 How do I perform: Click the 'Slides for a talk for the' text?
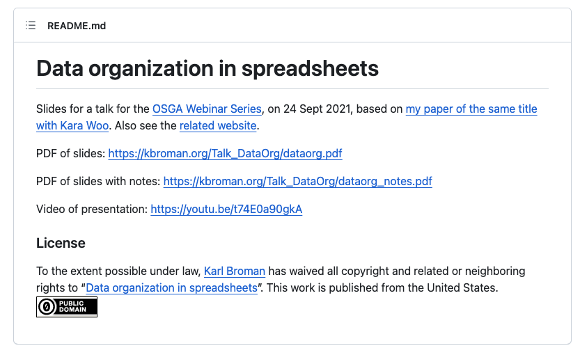click(93, 109)
